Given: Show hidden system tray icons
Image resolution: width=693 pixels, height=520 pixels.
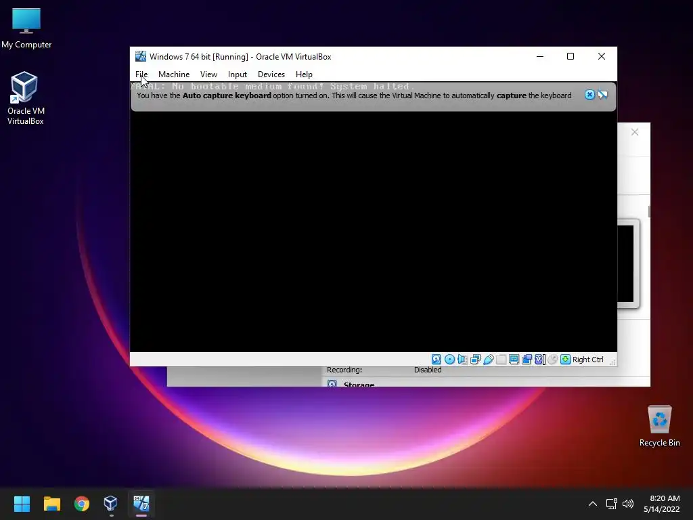Looking at the screenshot, I should [x=593, y=504].
